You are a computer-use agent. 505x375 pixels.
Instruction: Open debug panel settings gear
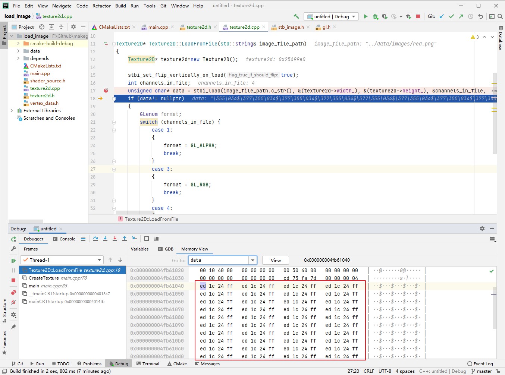[x=482, y=229]
